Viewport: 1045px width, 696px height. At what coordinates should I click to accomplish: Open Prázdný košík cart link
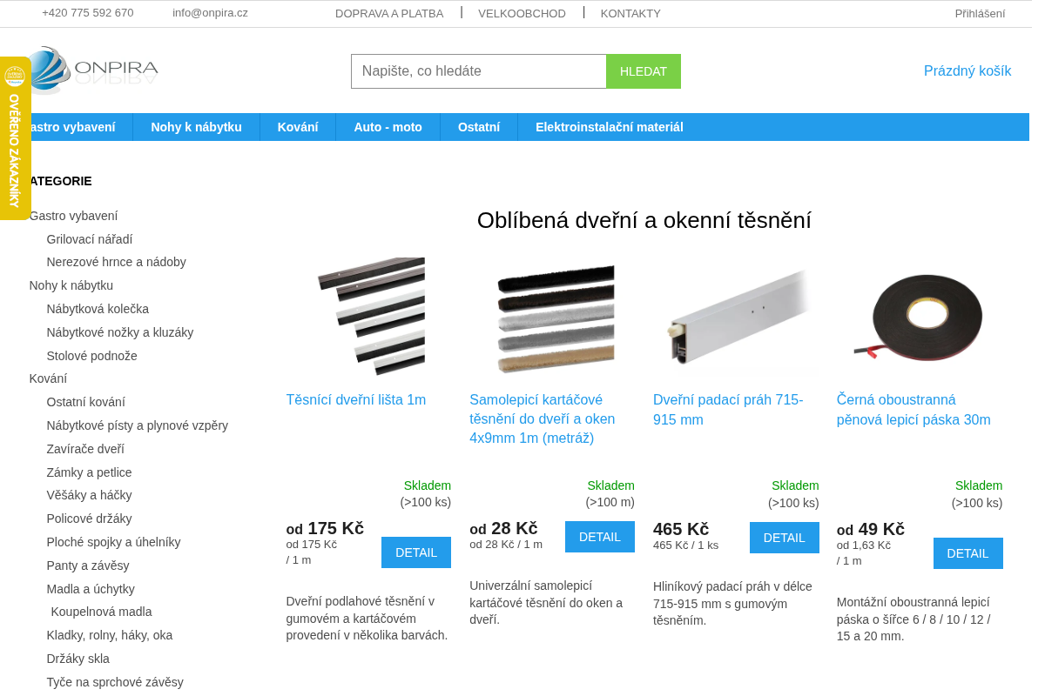pyautogui.click(x=967, y=71)
